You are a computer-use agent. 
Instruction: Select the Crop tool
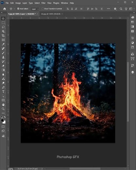[3, 36]
